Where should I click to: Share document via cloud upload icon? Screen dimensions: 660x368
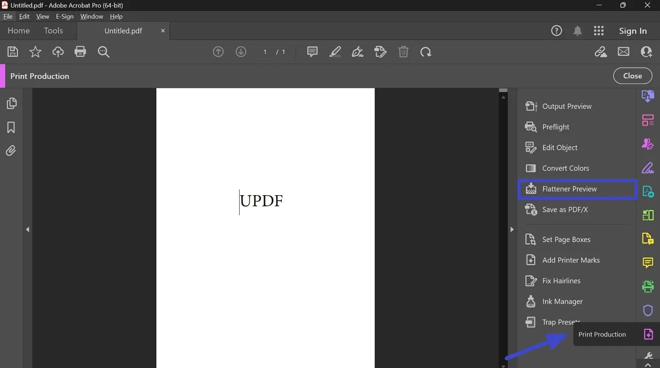pyautogui.click(x=58, y=51)
